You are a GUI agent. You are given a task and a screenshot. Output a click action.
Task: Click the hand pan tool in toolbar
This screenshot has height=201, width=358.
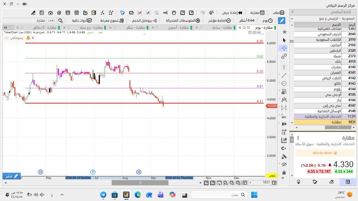click(174, 13)
